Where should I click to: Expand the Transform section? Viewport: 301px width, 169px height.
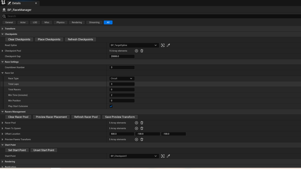pyautogui.click(x=2, y=28)
